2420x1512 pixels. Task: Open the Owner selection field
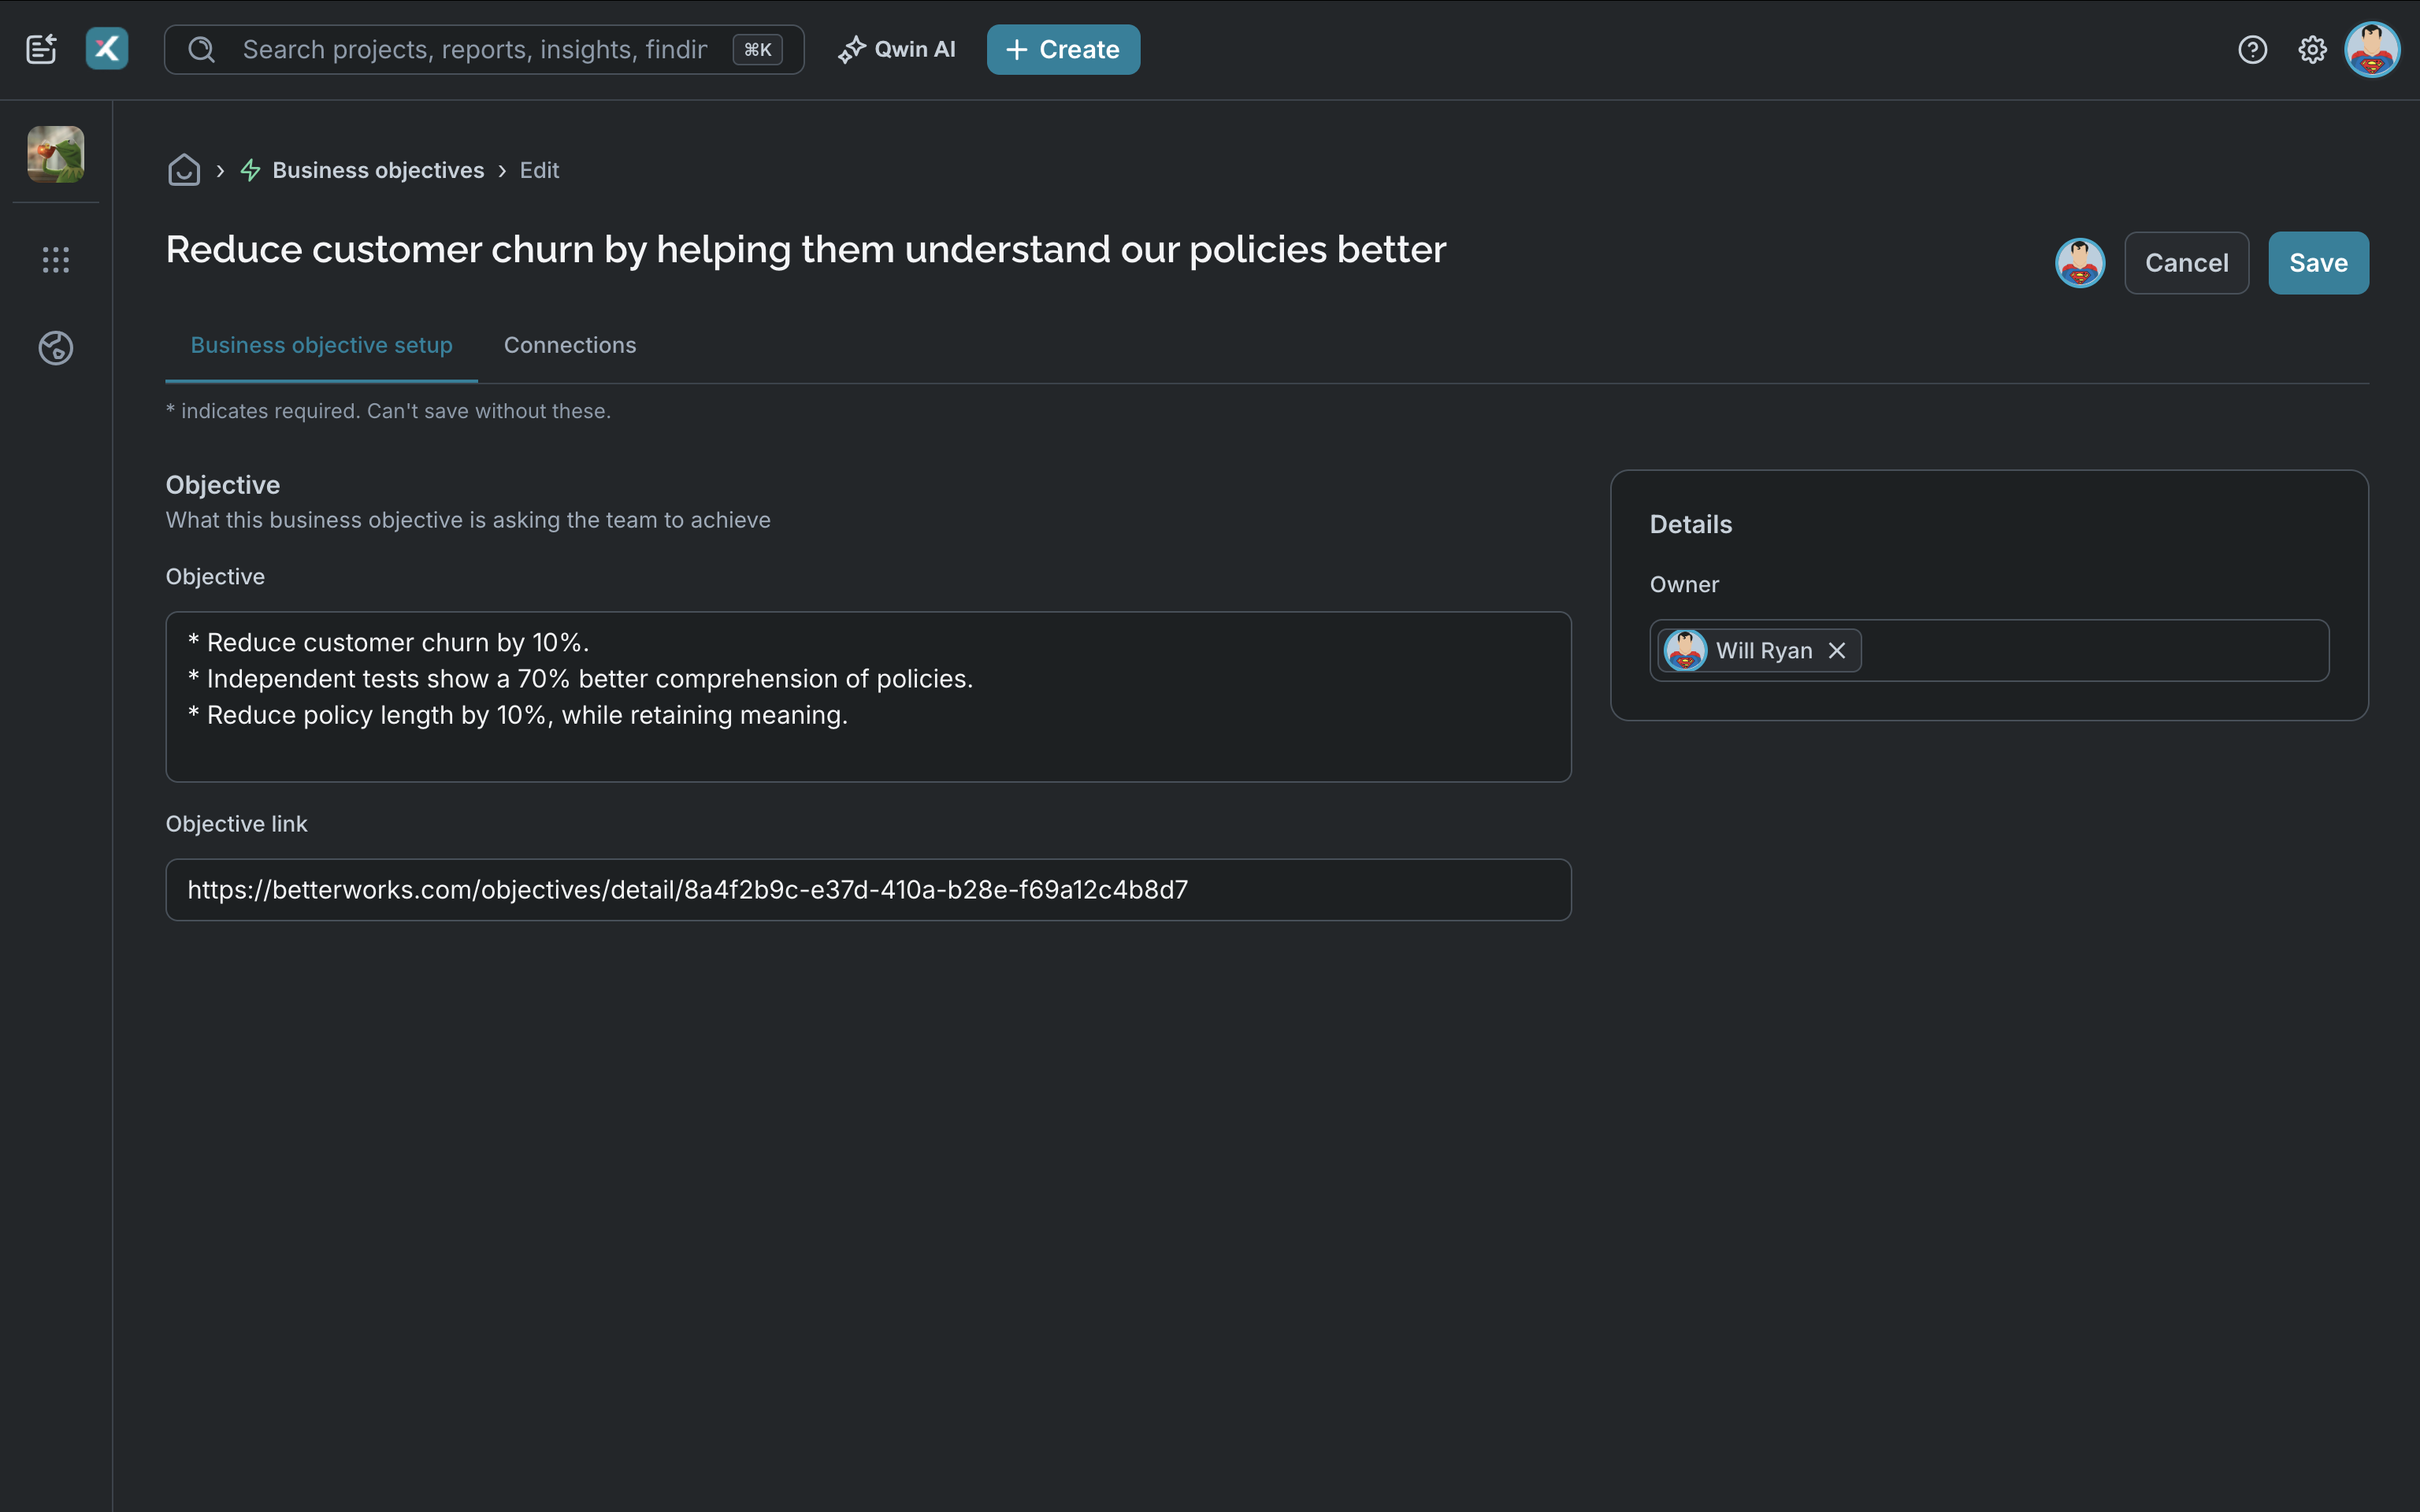point(1989,651)
